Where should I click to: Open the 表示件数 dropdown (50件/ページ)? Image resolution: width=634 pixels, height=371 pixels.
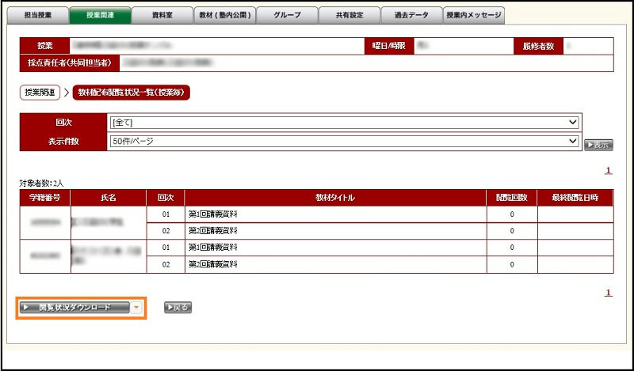(x=343, y=141)
